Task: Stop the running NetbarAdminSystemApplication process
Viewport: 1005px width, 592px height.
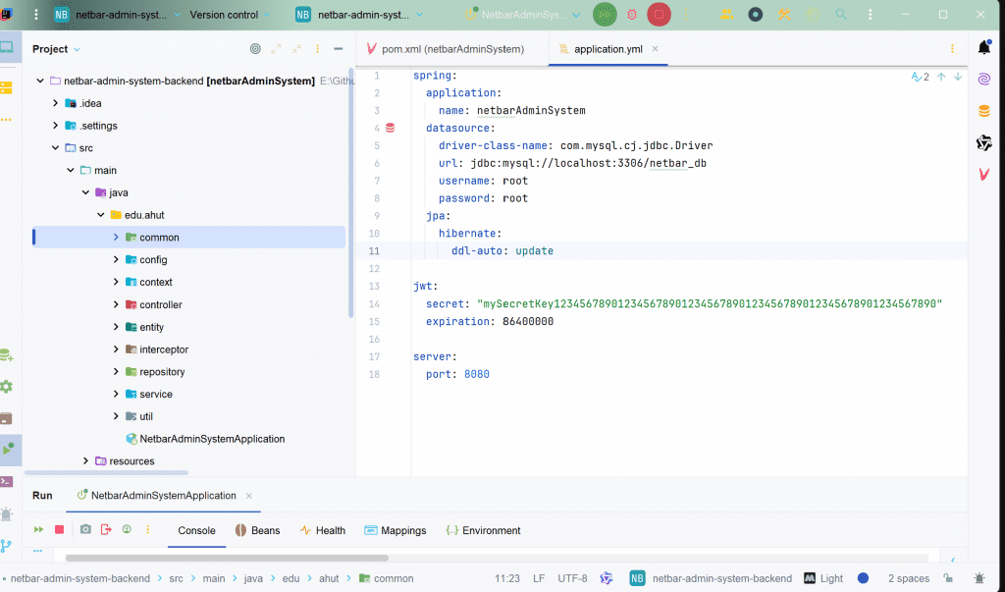Action: point(59,530)
